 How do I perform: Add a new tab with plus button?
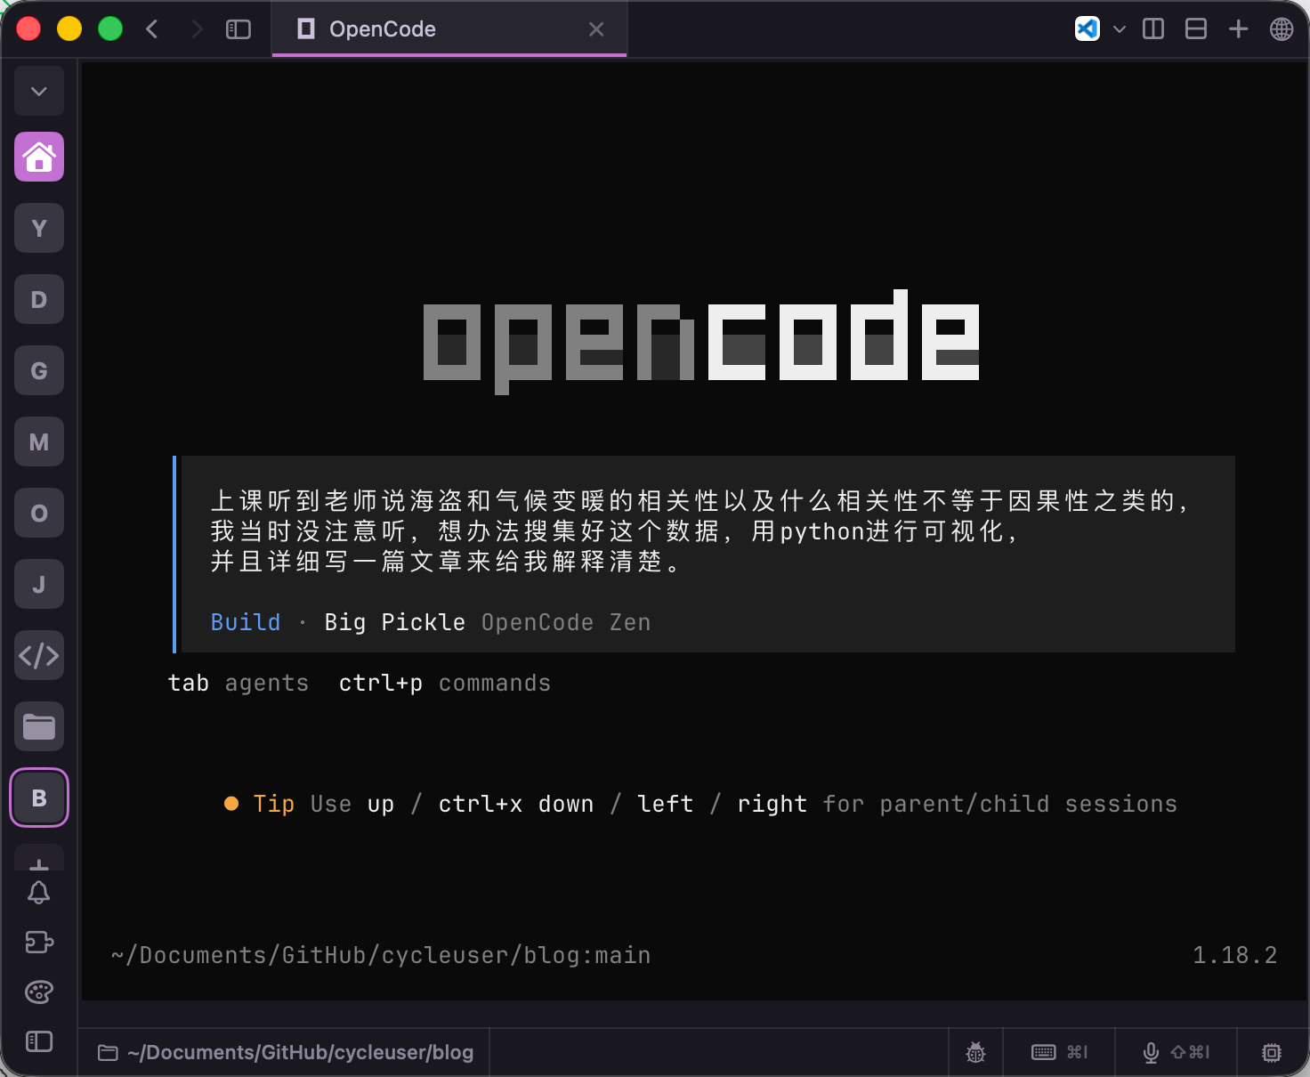1238,29
